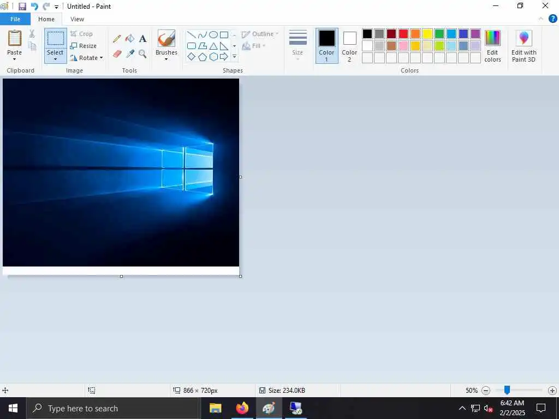Choose the Curve shape
The height and width of the screenshot is (419, 559).
202,34
